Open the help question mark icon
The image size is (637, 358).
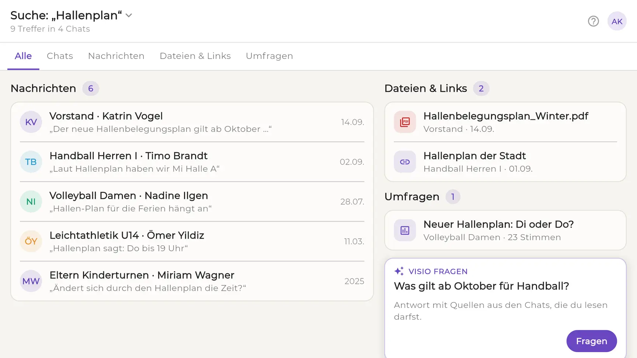point(593,21)
